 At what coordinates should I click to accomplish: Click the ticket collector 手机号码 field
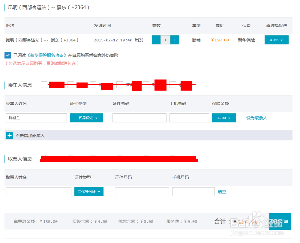pos(193,192)
